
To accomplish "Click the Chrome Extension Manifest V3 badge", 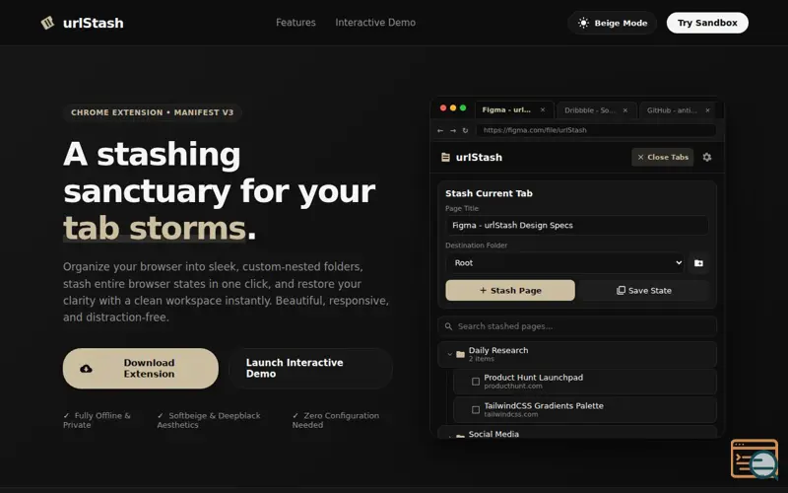I will click(153, 112).
